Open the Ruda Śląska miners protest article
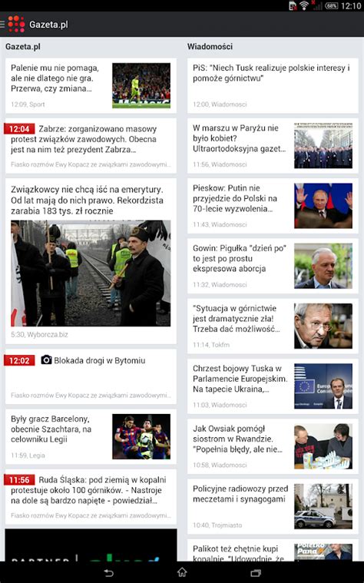This screenshot has width=364, height=583. pos(91,497)
